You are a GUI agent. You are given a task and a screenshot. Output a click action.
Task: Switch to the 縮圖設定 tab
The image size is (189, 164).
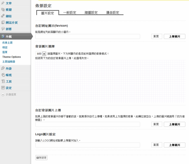point(91,13)
